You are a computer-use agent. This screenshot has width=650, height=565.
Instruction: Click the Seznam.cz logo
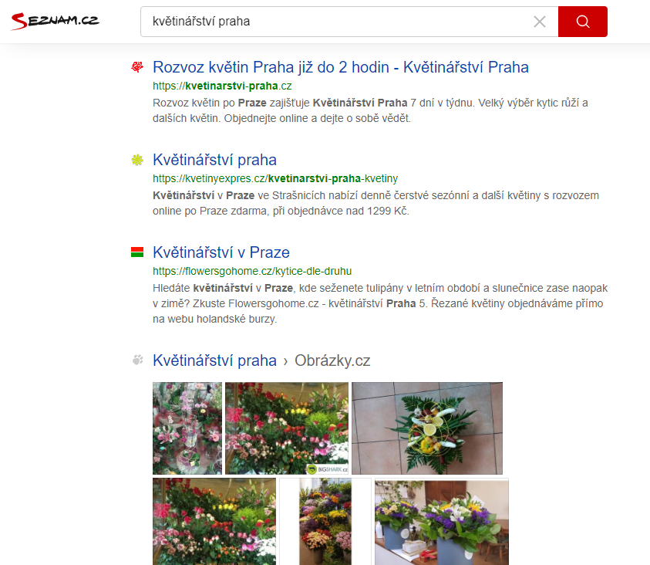[56, 21]
